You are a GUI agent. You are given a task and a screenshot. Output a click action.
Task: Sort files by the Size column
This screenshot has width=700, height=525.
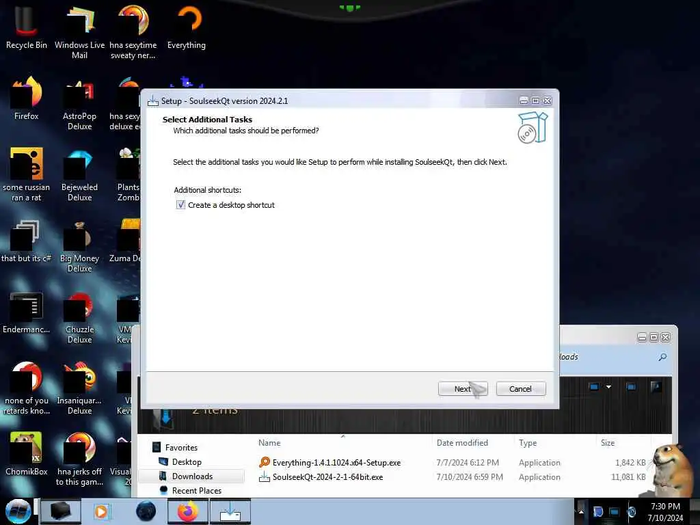pos(608,443)
